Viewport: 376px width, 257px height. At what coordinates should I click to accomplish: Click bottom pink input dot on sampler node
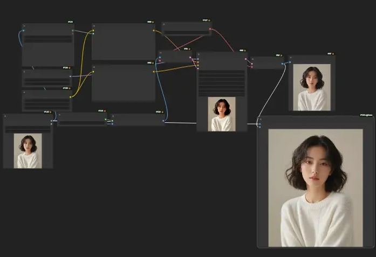(x=198, y=68)
